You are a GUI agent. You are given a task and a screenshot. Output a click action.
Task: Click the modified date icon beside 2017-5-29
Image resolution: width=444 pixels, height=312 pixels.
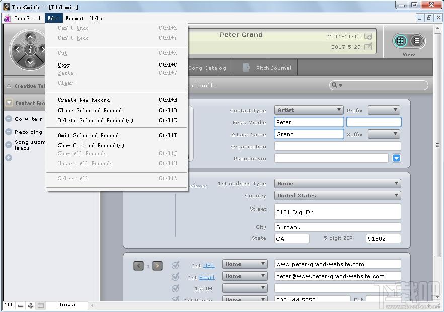point(368,47)
